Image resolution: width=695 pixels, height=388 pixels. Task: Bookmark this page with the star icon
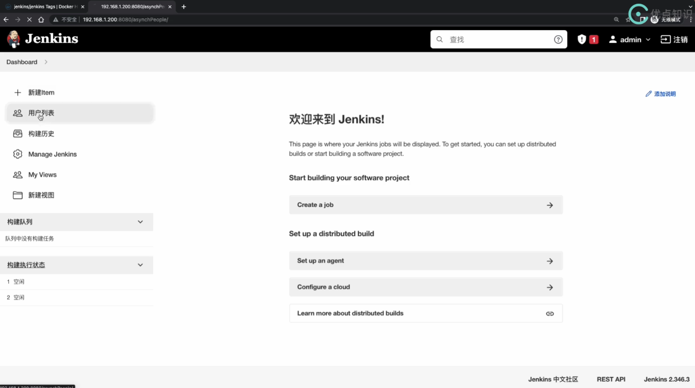(628, 20)
